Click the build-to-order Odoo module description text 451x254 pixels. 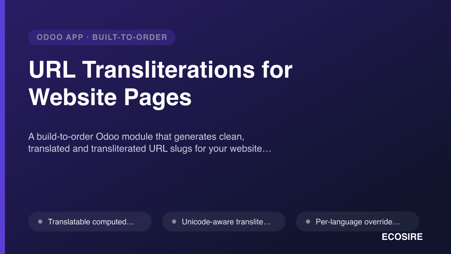150,143
